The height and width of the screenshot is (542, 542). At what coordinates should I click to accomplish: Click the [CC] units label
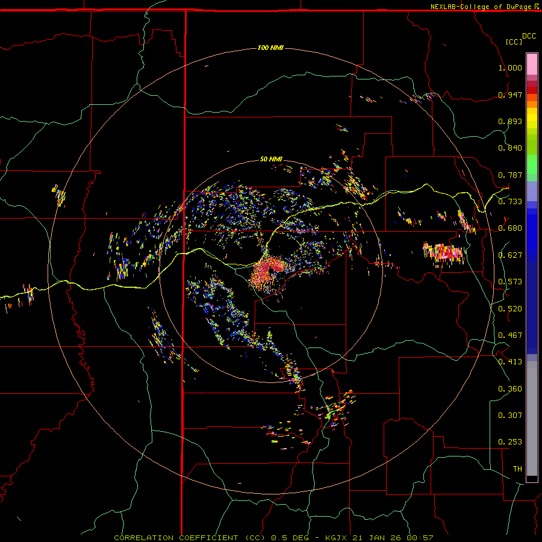pyautogui.click(x=514, y=42)
